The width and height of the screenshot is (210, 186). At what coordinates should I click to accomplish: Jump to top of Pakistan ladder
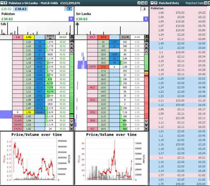(72, 44)
